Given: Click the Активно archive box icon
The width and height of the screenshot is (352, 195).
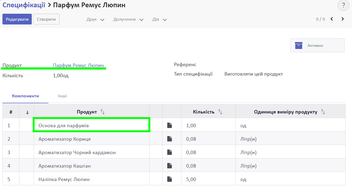Looking at the screenshot, I should pos(299,45).
